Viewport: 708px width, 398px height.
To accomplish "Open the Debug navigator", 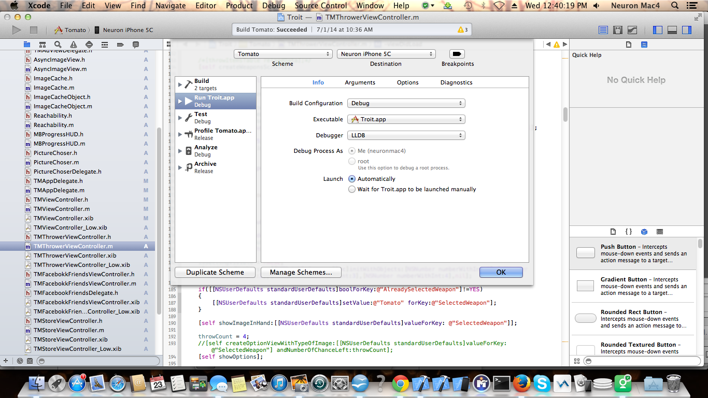I will pyautogui.click(x=105, y=45).
